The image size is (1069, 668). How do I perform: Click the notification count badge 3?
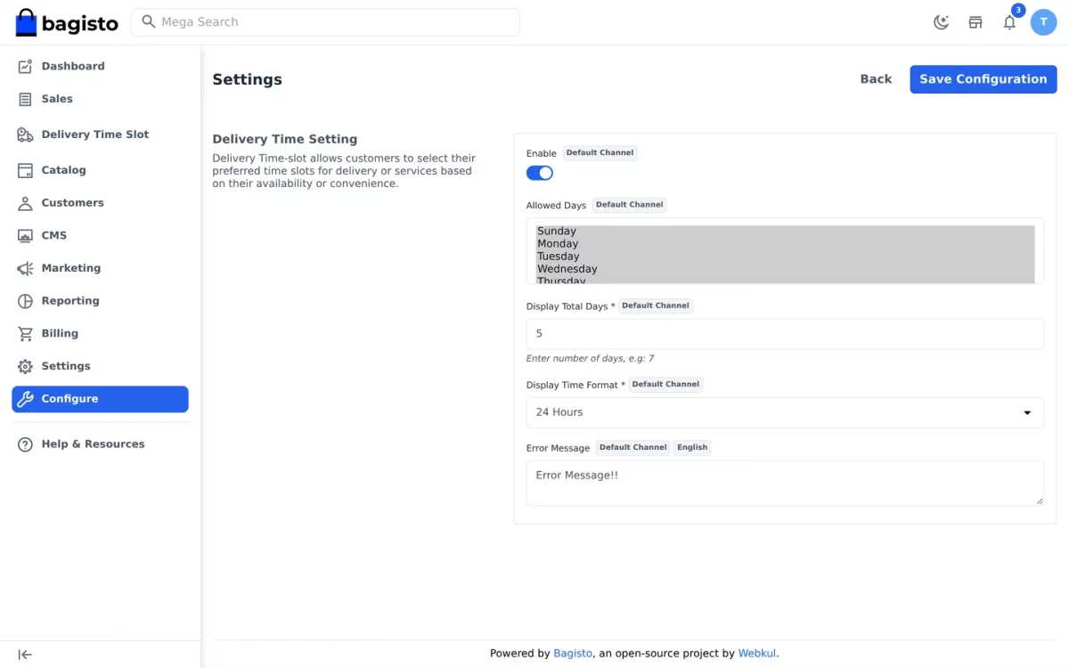point(1018,11)
